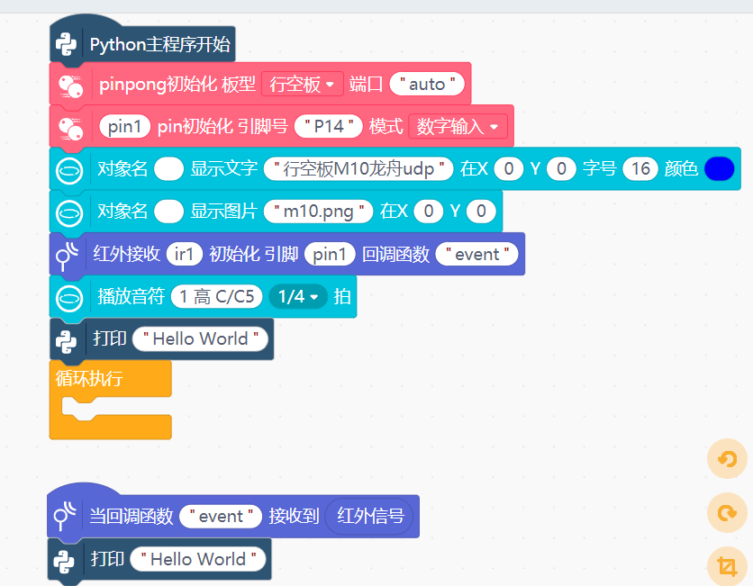Click the infrared icon on the 当回调函数 block

click(x=65, y=516)
